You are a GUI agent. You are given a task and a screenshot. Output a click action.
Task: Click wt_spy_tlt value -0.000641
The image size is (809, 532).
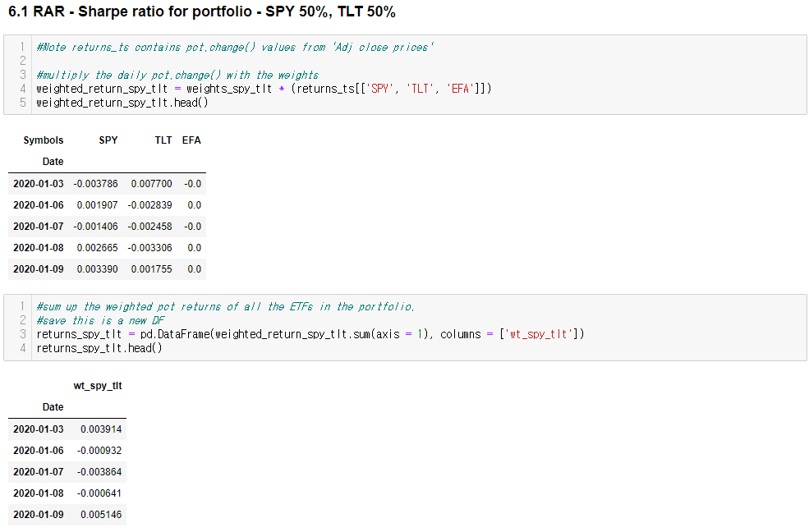pyautogui.click(x=99, y=493)
